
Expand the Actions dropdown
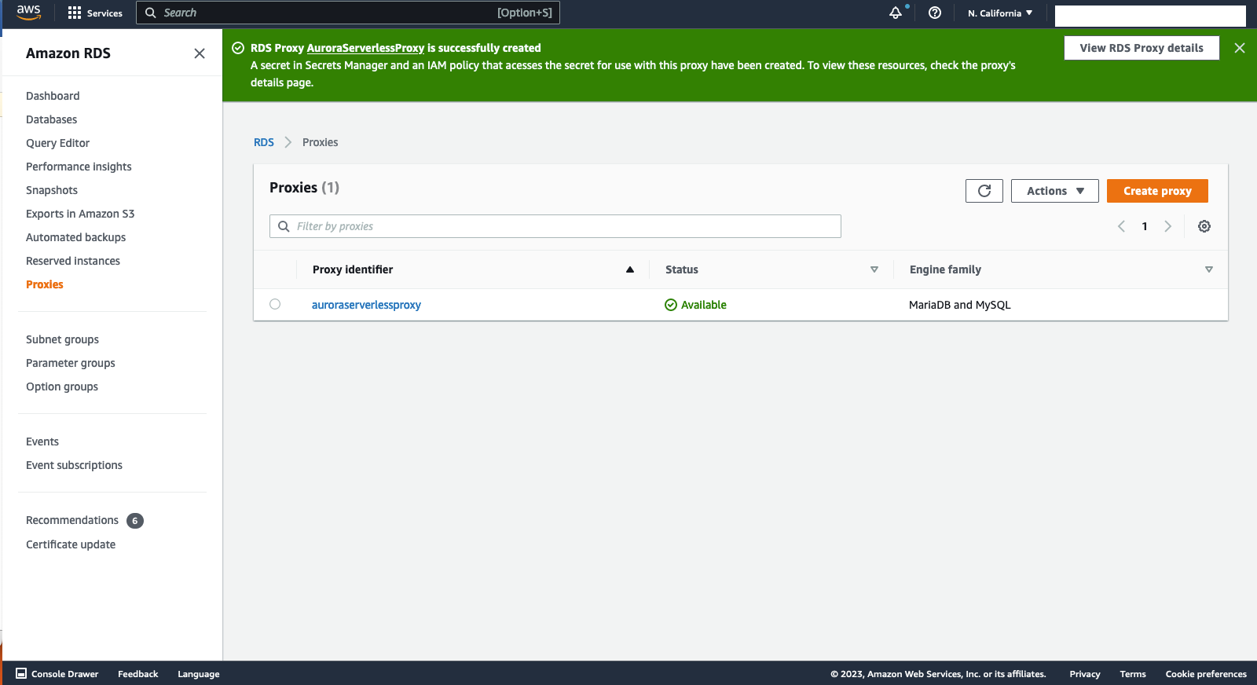(1055, 191)
